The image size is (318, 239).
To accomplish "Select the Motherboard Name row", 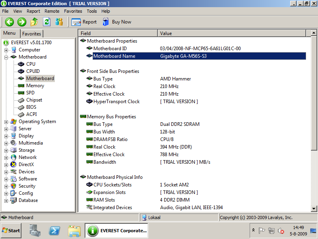I will pos(193,56).
